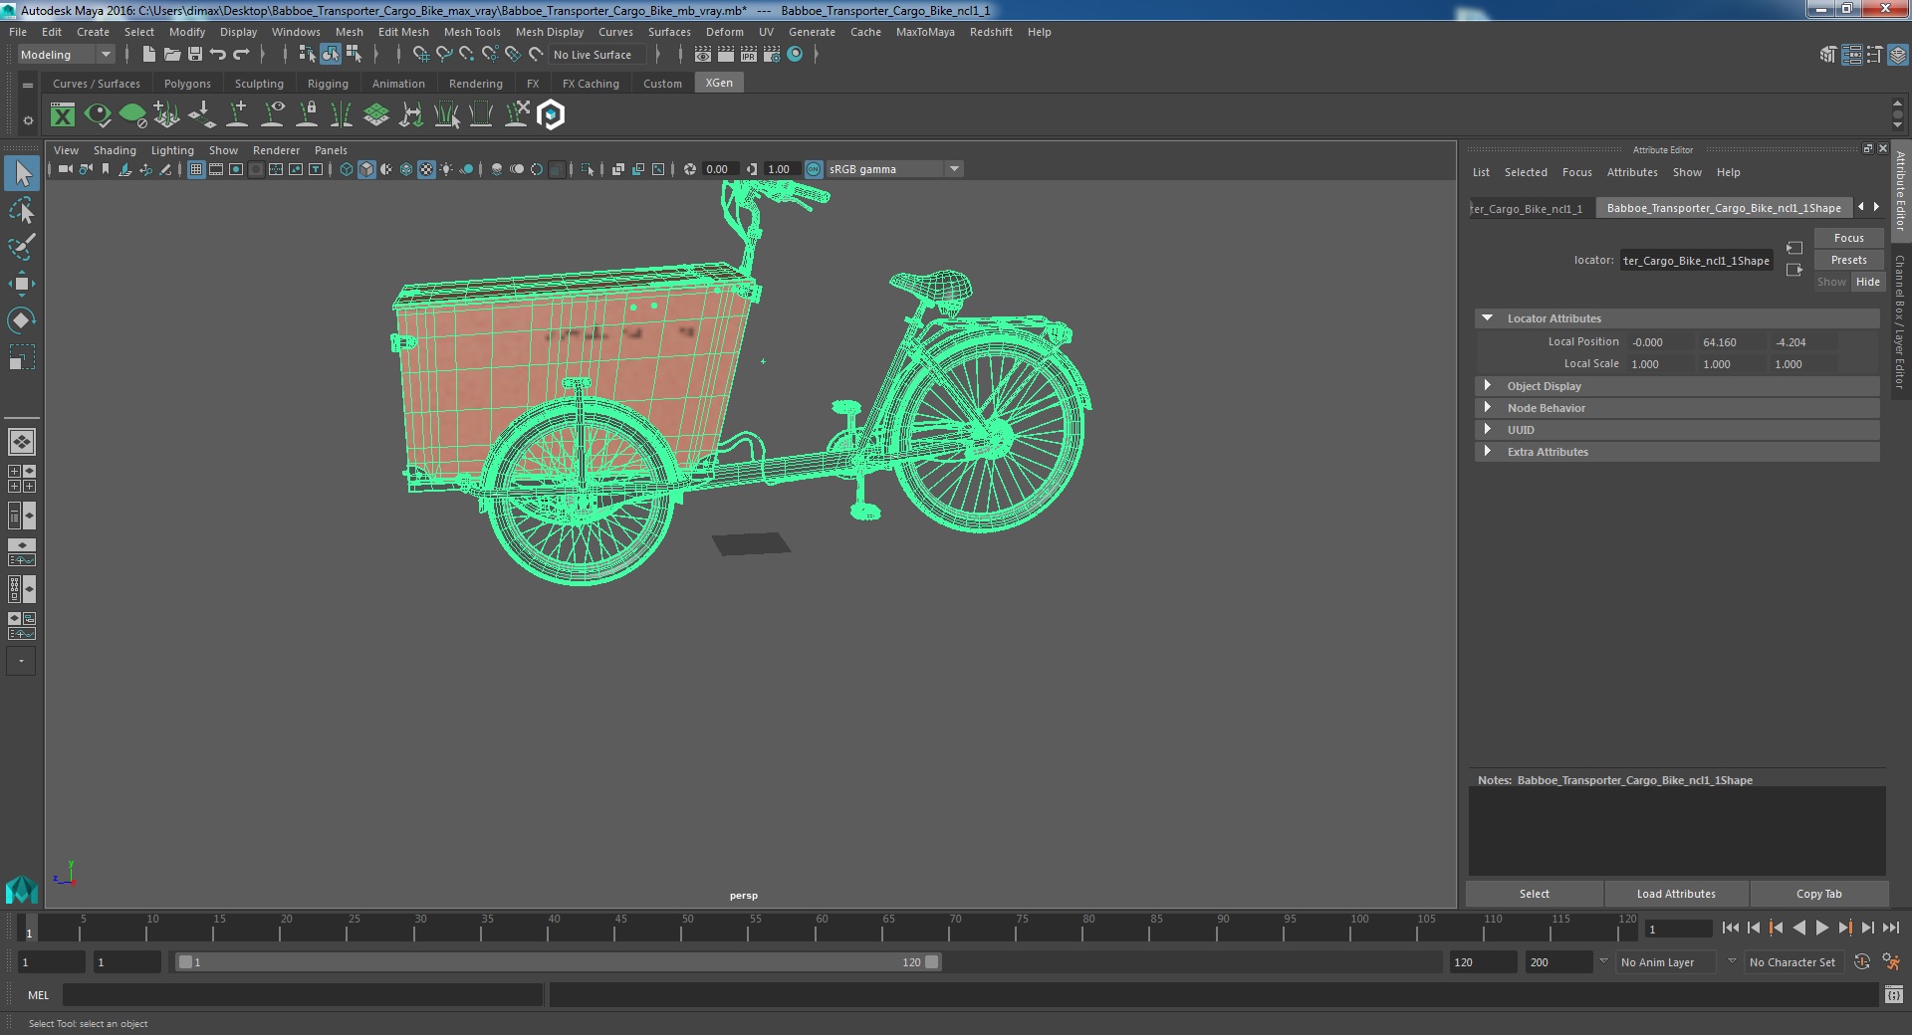Viewport: 1912px width, 1035px height.
Task: Click XGen clear preview leaf icon
Action: pyautogui.click(x=132, y=115)
